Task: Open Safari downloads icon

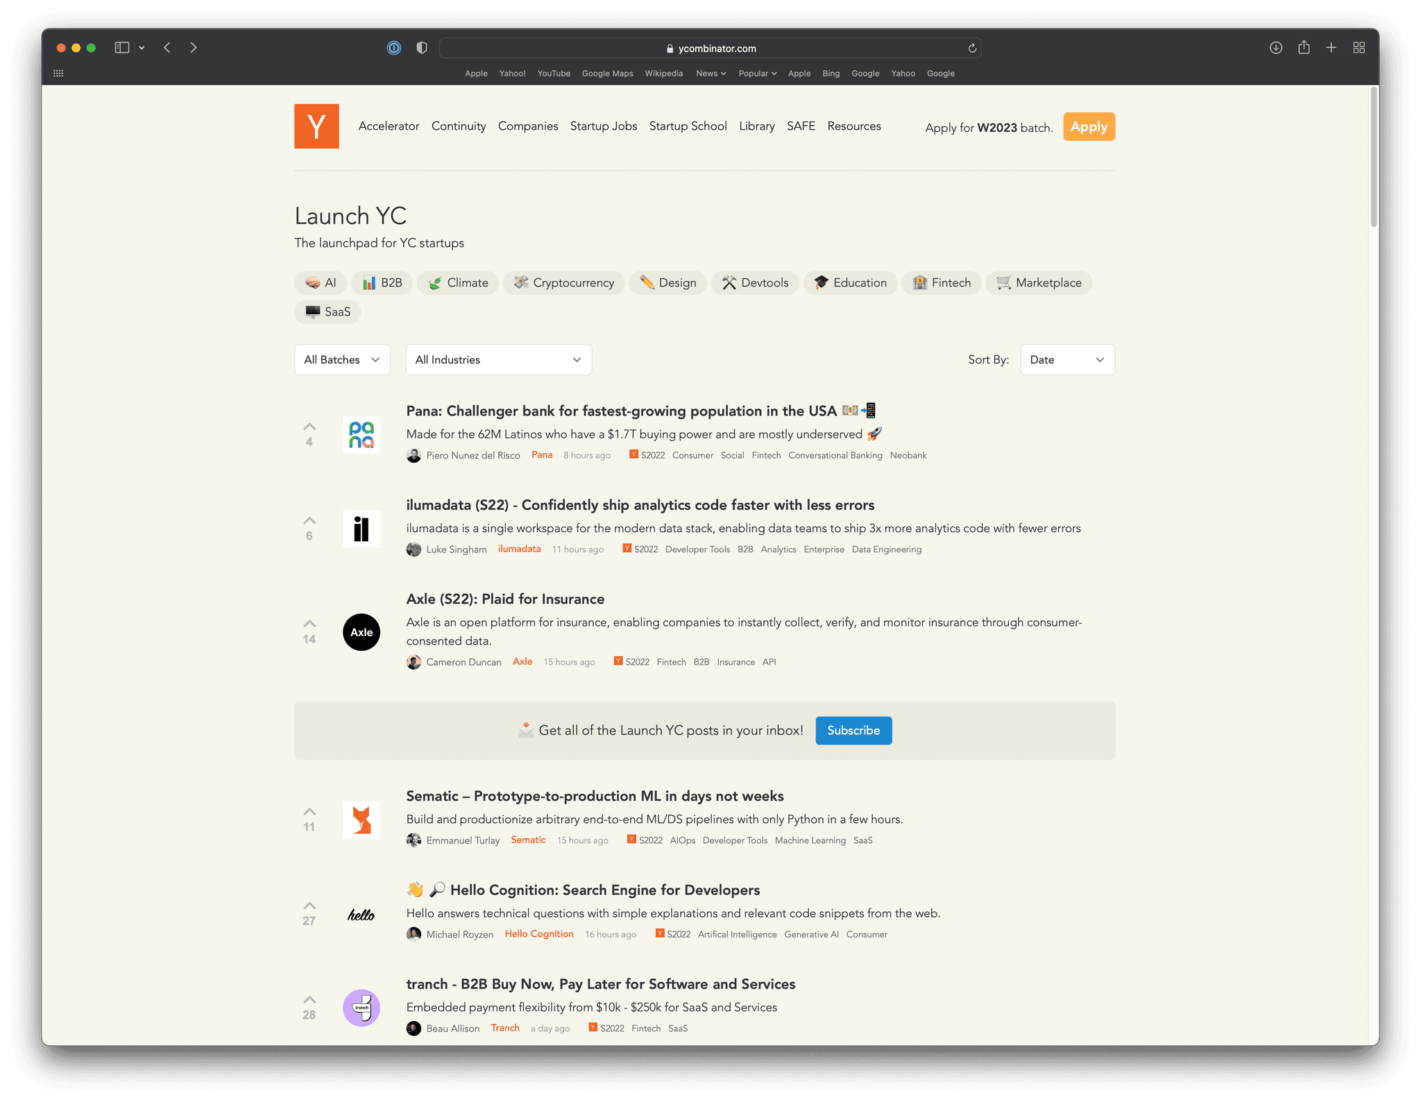Action: click(x=1275, y=48)
